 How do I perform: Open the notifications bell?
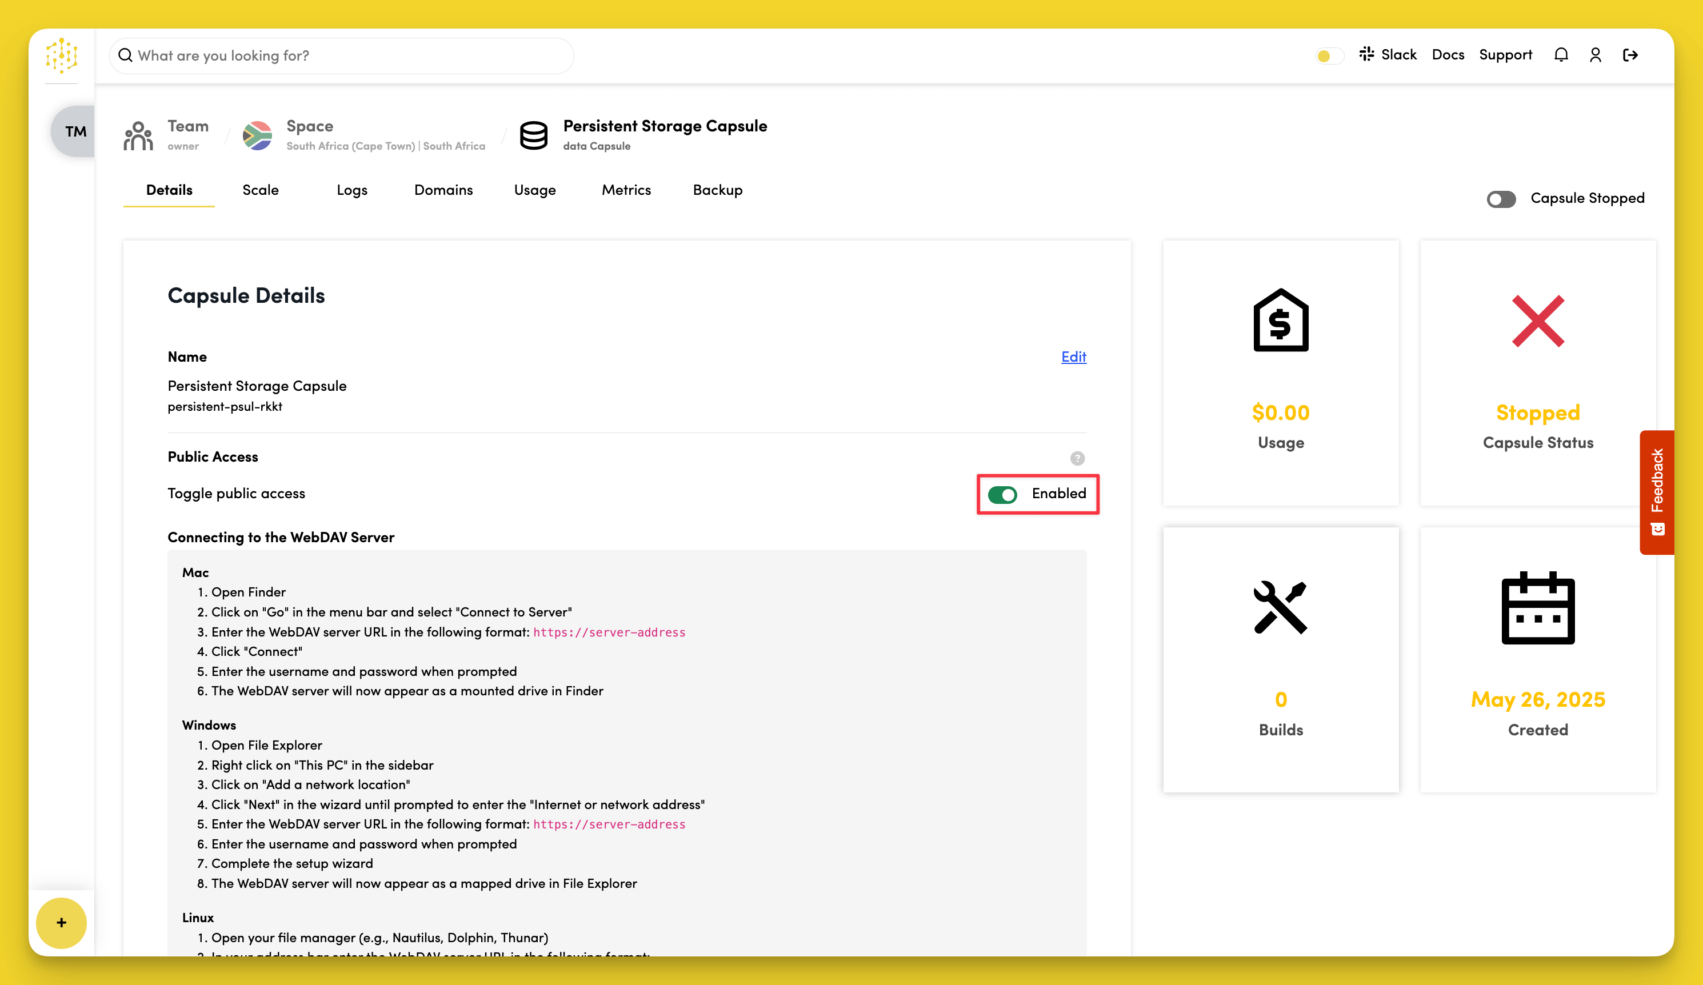[x=1560, y=55]
